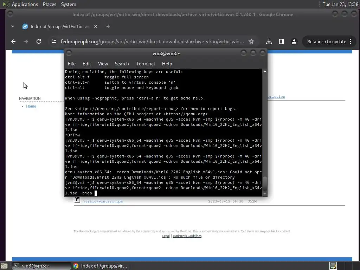360x270 pixels.
Task: Open Chrome three-dot menu
Action: tap(351, 41)
